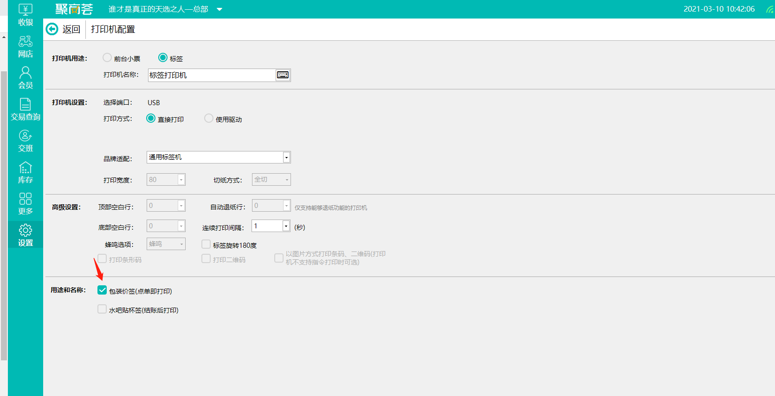The width and height of the screenshot is (775, 396).
Task: Open the 网店 online store sidebar icon
Action: [26, 47]
